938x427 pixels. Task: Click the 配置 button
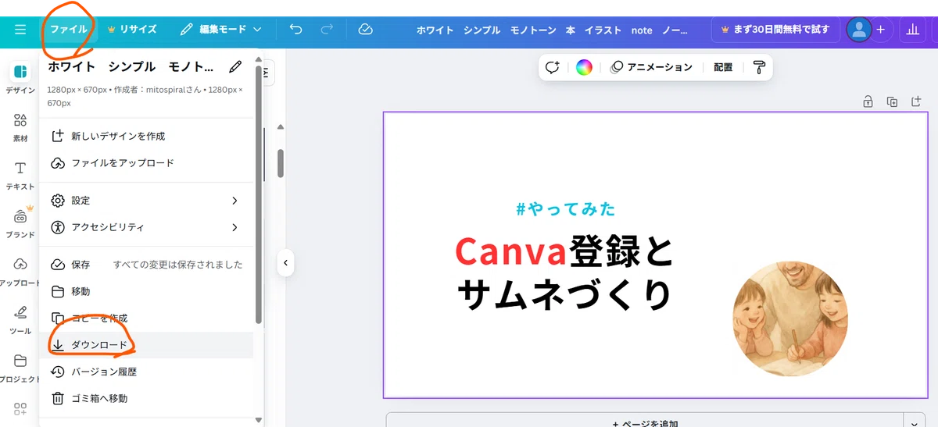click(723, 67)
